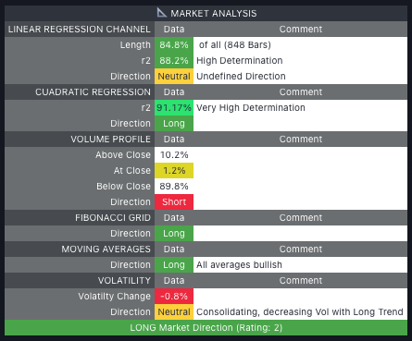Click the 91.17% r2 value
The image size is (412, 341).
(174, 108)
